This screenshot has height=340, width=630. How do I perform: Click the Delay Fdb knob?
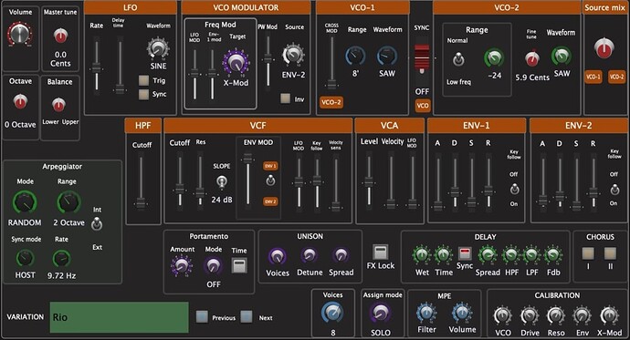pyautogui.click(x=553, y=255)
